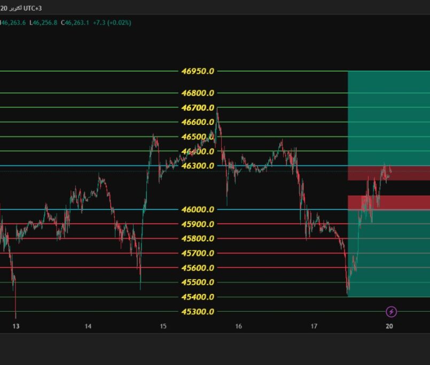Select the 46800.0 price level label
This screenshot has width=430, height=365.
pyautogui.click(x=198, y=93)
